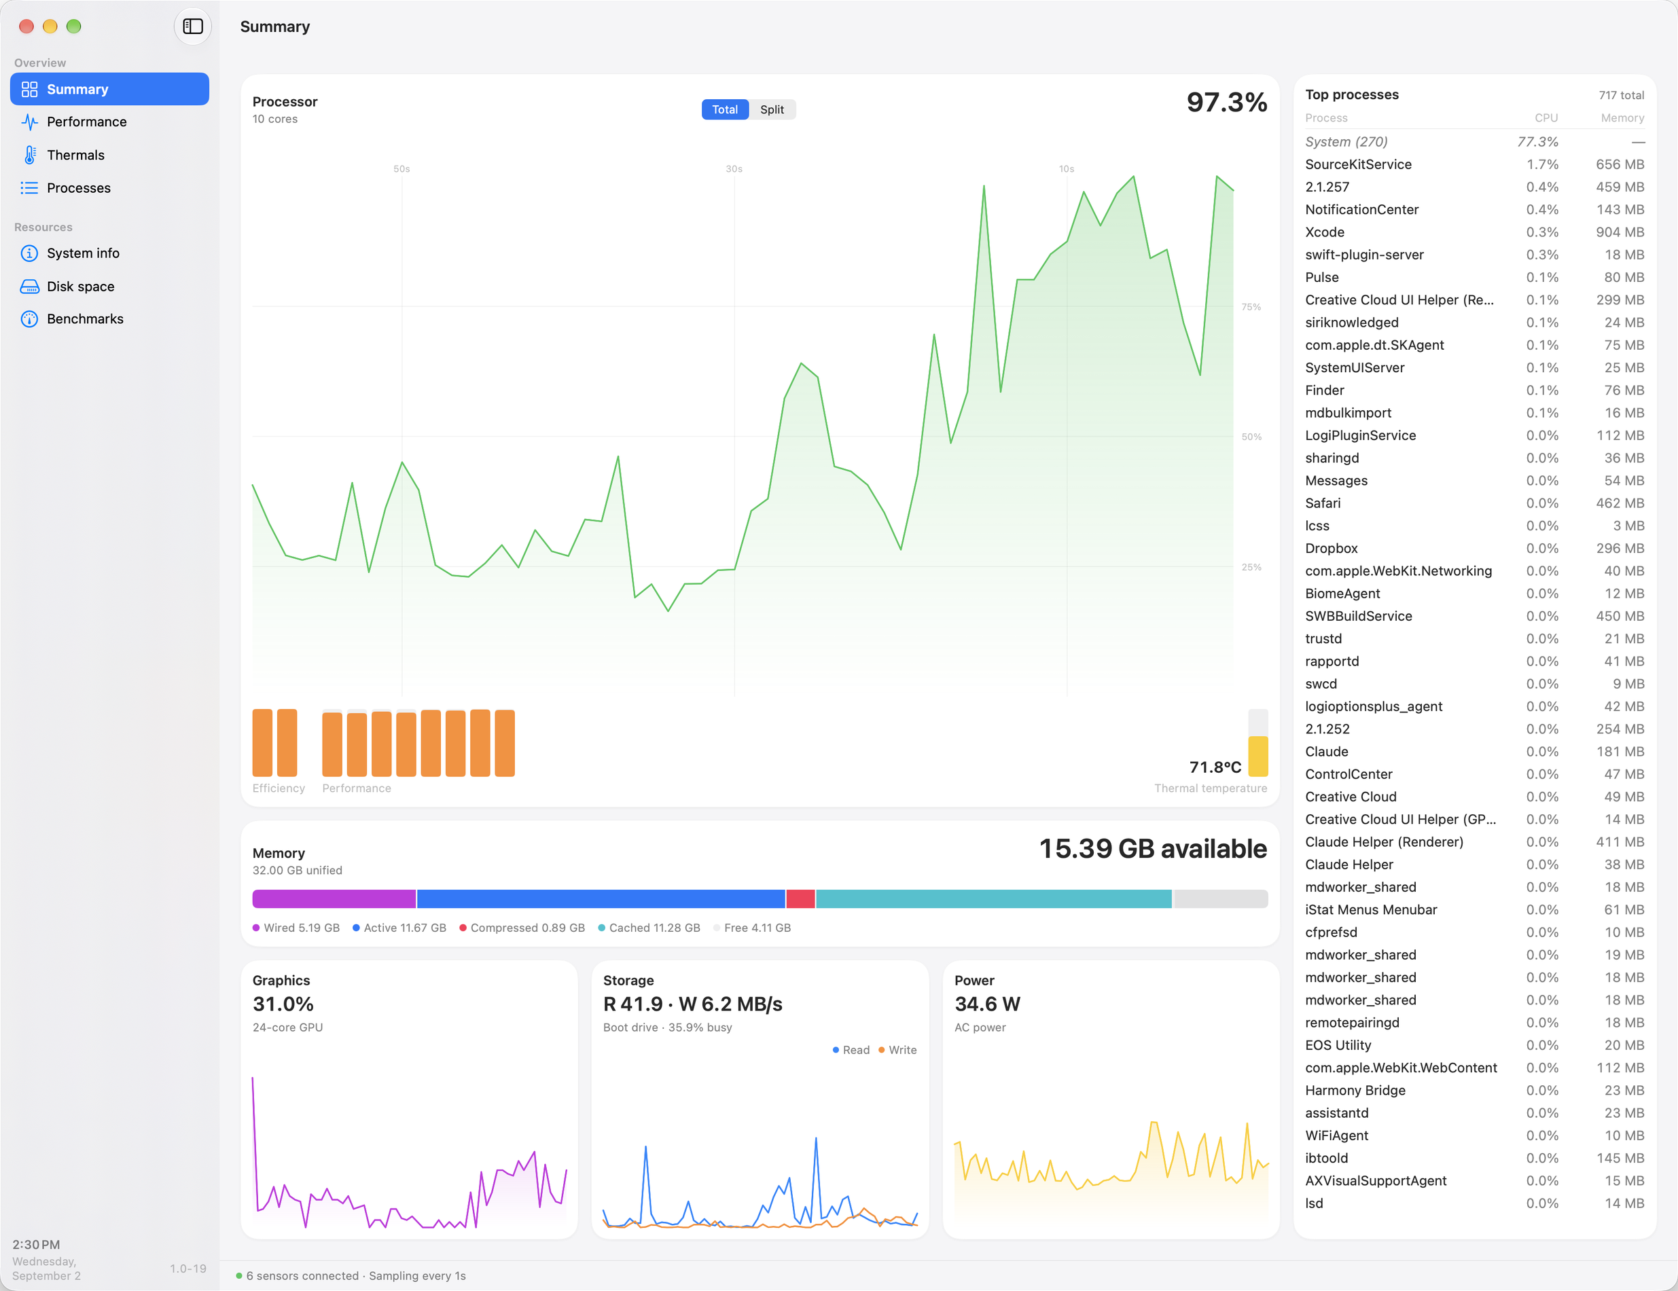Click the Read legend in Storage
This screenshot has height=1291, width=1678.
[851, 1050]
